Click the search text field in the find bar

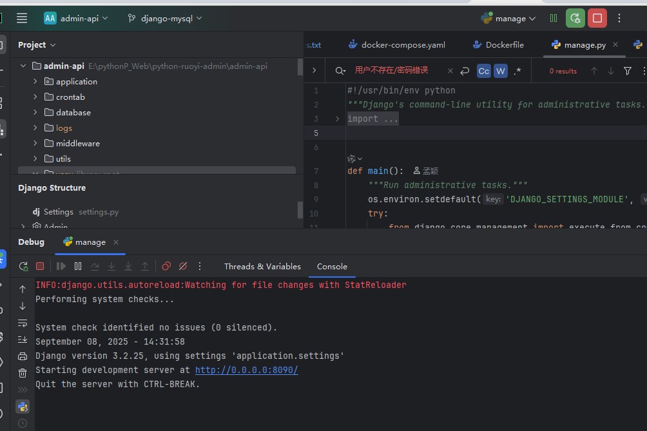[x=393, y=70]
